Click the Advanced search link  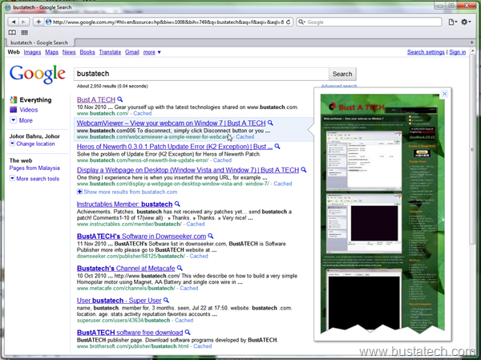pyautogui.click(x=339, y=86)
